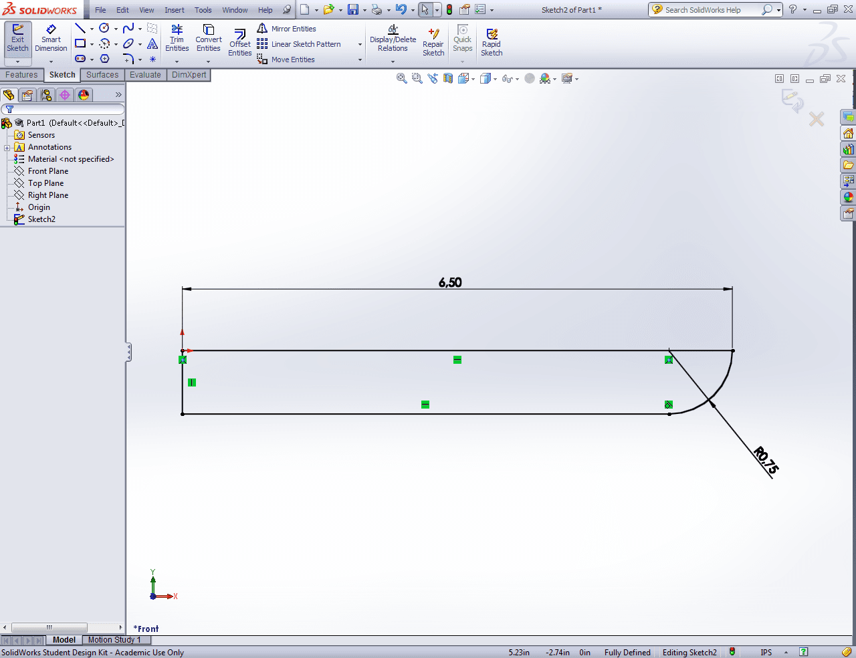Click the Trim Entities tool
The image size is (856, 658).
[177, 39]
